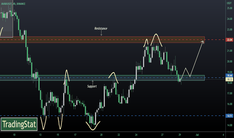This screenshot has height=138, width=234.
Task: Click the 24.00 price axis label
Action: (x=229, y=19)
